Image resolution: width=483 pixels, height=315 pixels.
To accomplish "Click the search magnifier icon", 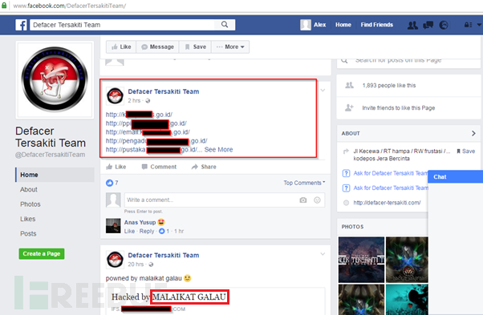I will pos(225,25).
